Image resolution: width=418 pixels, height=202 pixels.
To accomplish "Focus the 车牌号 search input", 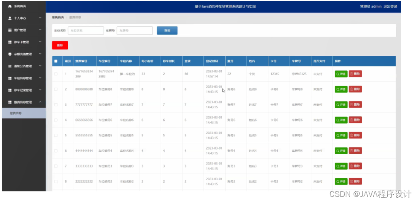I will click(x=135, y=31).
